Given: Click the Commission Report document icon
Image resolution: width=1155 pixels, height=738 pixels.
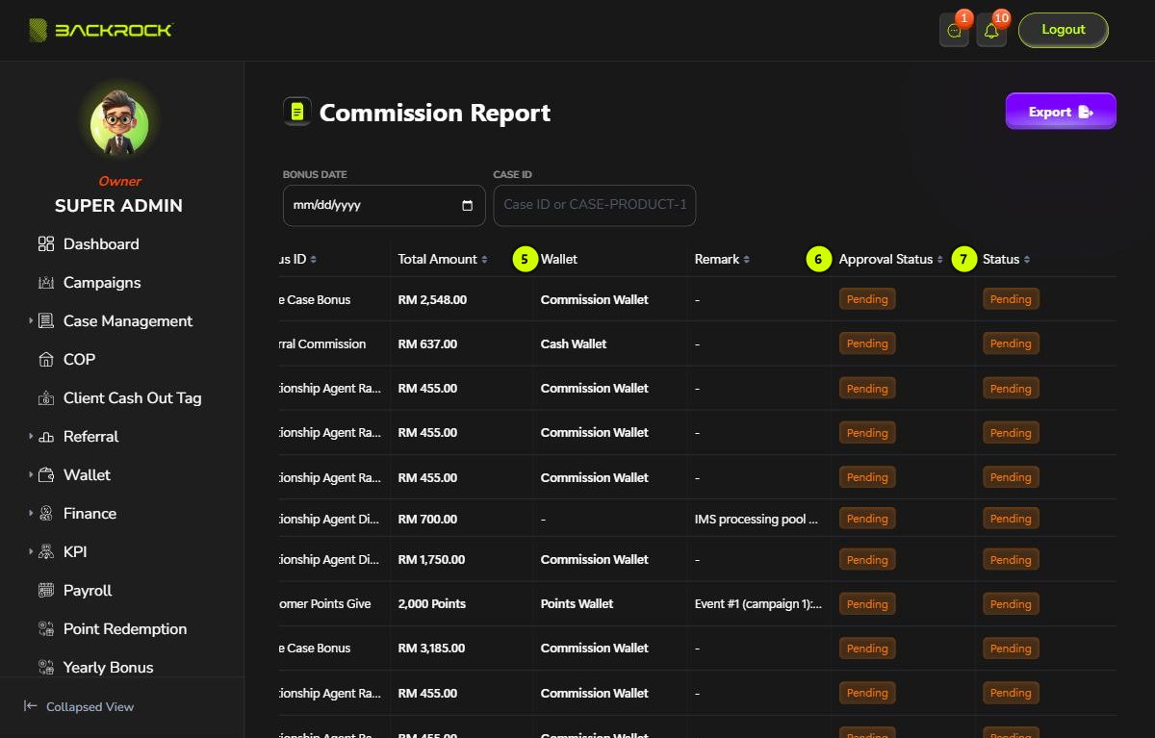Looking at the screenshot, I should 296,113.
